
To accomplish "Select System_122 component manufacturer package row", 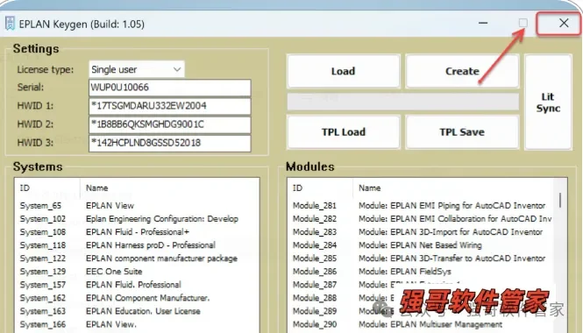I will (x=137, y=259).
